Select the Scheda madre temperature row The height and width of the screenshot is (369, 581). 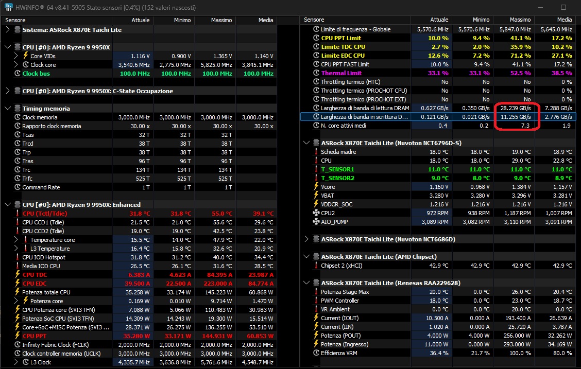[x=438, y=152]
